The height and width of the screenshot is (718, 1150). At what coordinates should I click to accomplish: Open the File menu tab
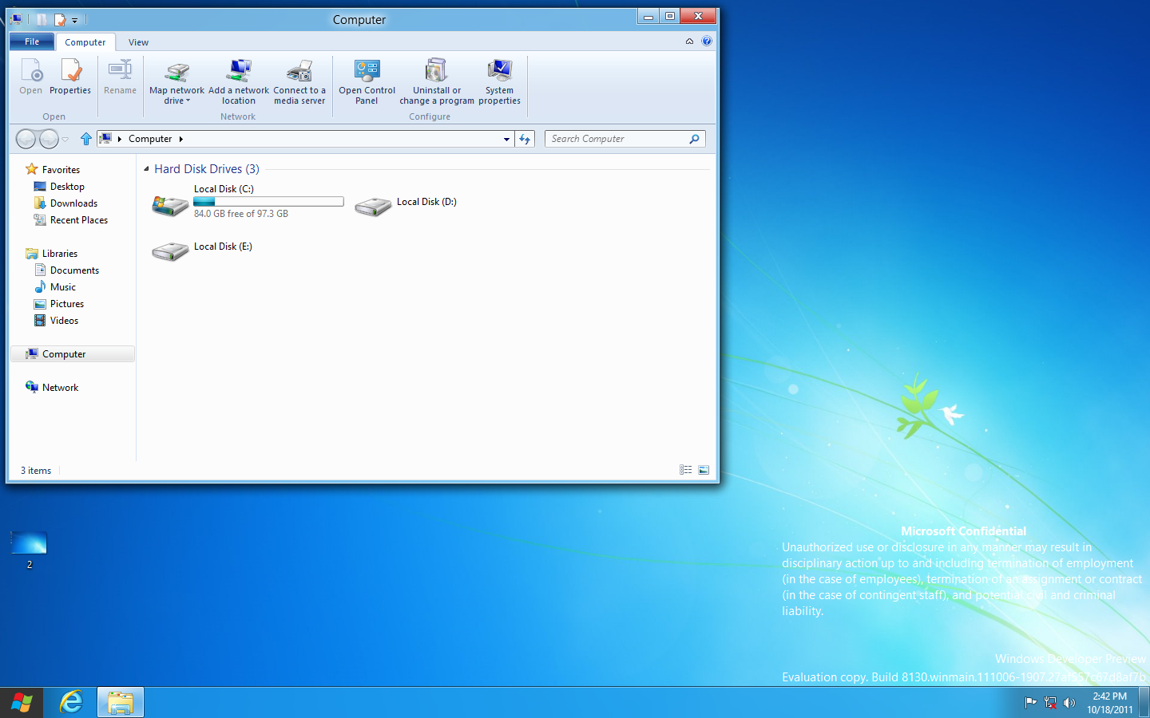pos(32,41)
